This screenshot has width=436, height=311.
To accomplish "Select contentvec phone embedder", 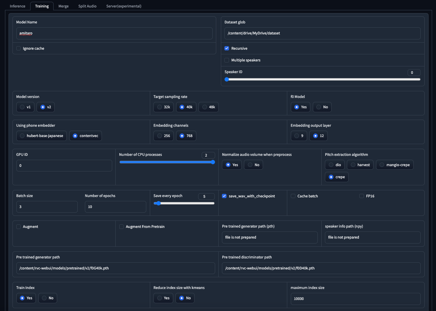I will click(85, 136).
